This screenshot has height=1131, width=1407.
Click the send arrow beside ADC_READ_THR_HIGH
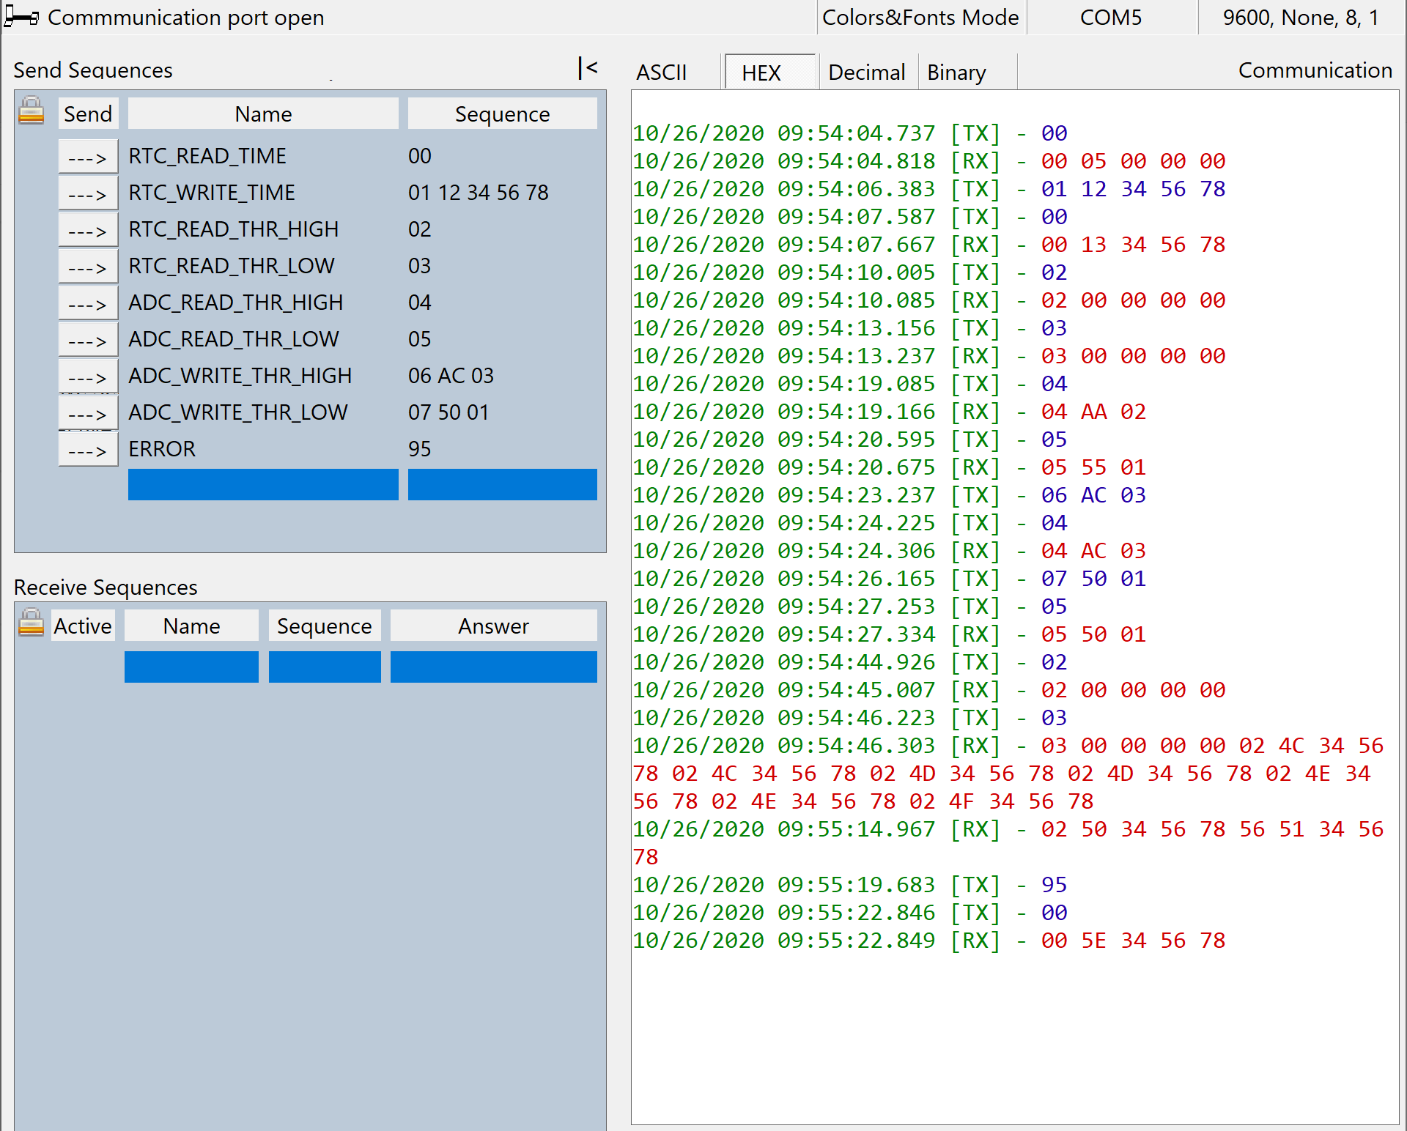coord(87,302)
